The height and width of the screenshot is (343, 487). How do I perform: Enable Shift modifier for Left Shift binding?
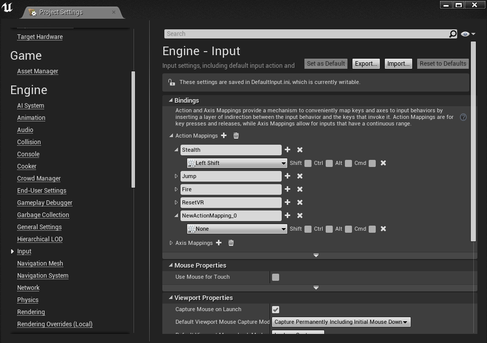click(x=308, y=163)
